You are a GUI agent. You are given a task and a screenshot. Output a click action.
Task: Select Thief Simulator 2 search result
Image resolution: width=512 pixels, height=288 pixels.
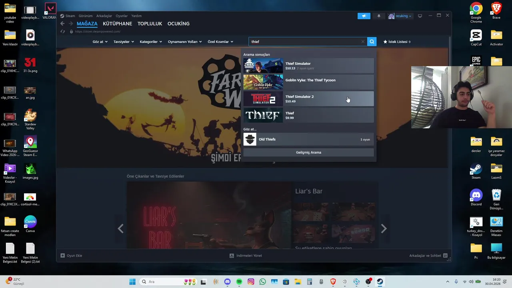[308, 99]
